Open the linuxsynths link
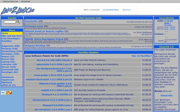 (31, 21)
